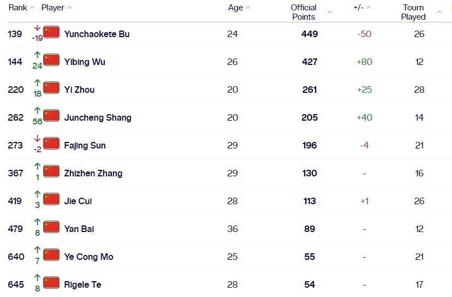Sort table by Rank column arrow
This screenshot has height=297, width=452.
tap(32, 8)
